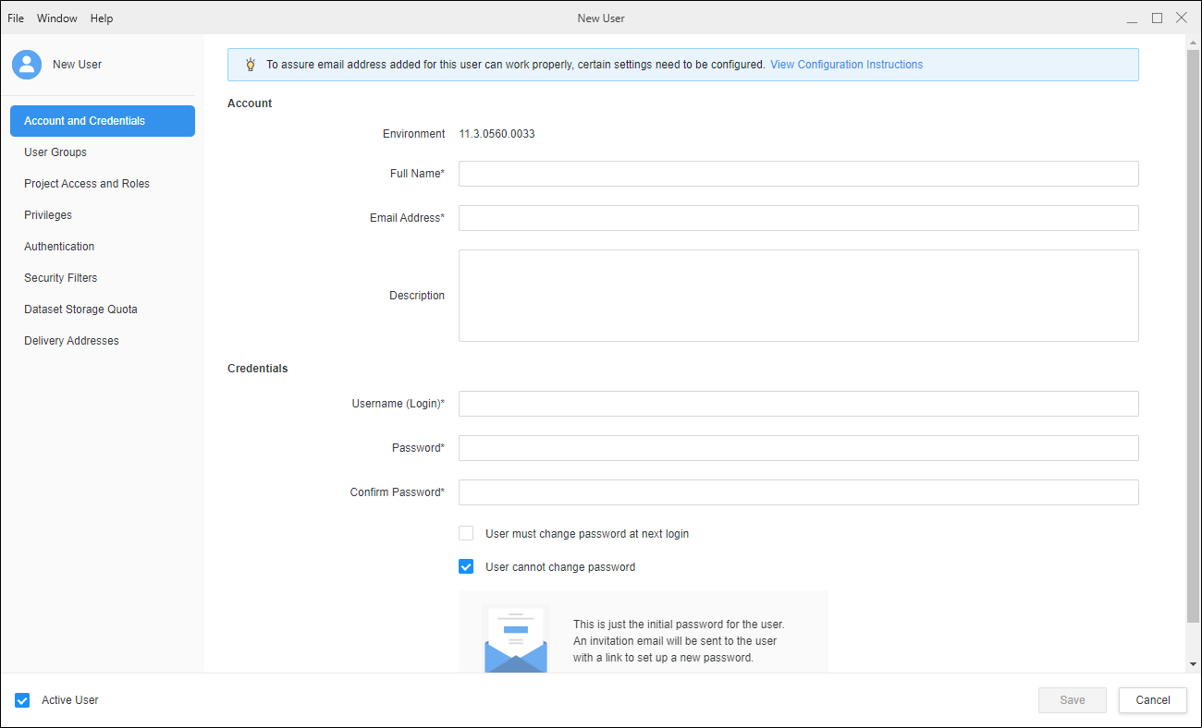1202x728 pixels.
Task: Maximize the New User window
Action: pyautogui.click(x=1157, y=18)
